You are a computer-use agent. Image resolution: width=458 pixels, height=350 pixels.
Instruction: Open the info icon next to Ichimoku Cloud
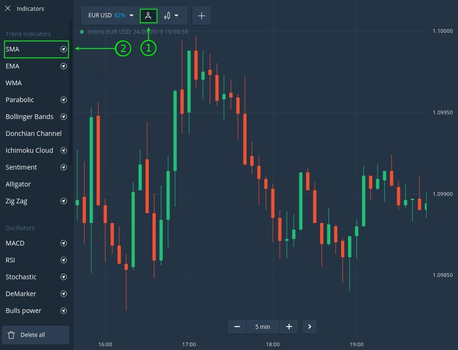click(64, 150)
